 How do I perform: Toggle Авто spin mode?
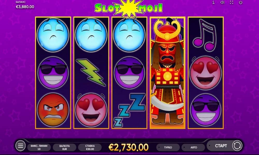(193, 147)
